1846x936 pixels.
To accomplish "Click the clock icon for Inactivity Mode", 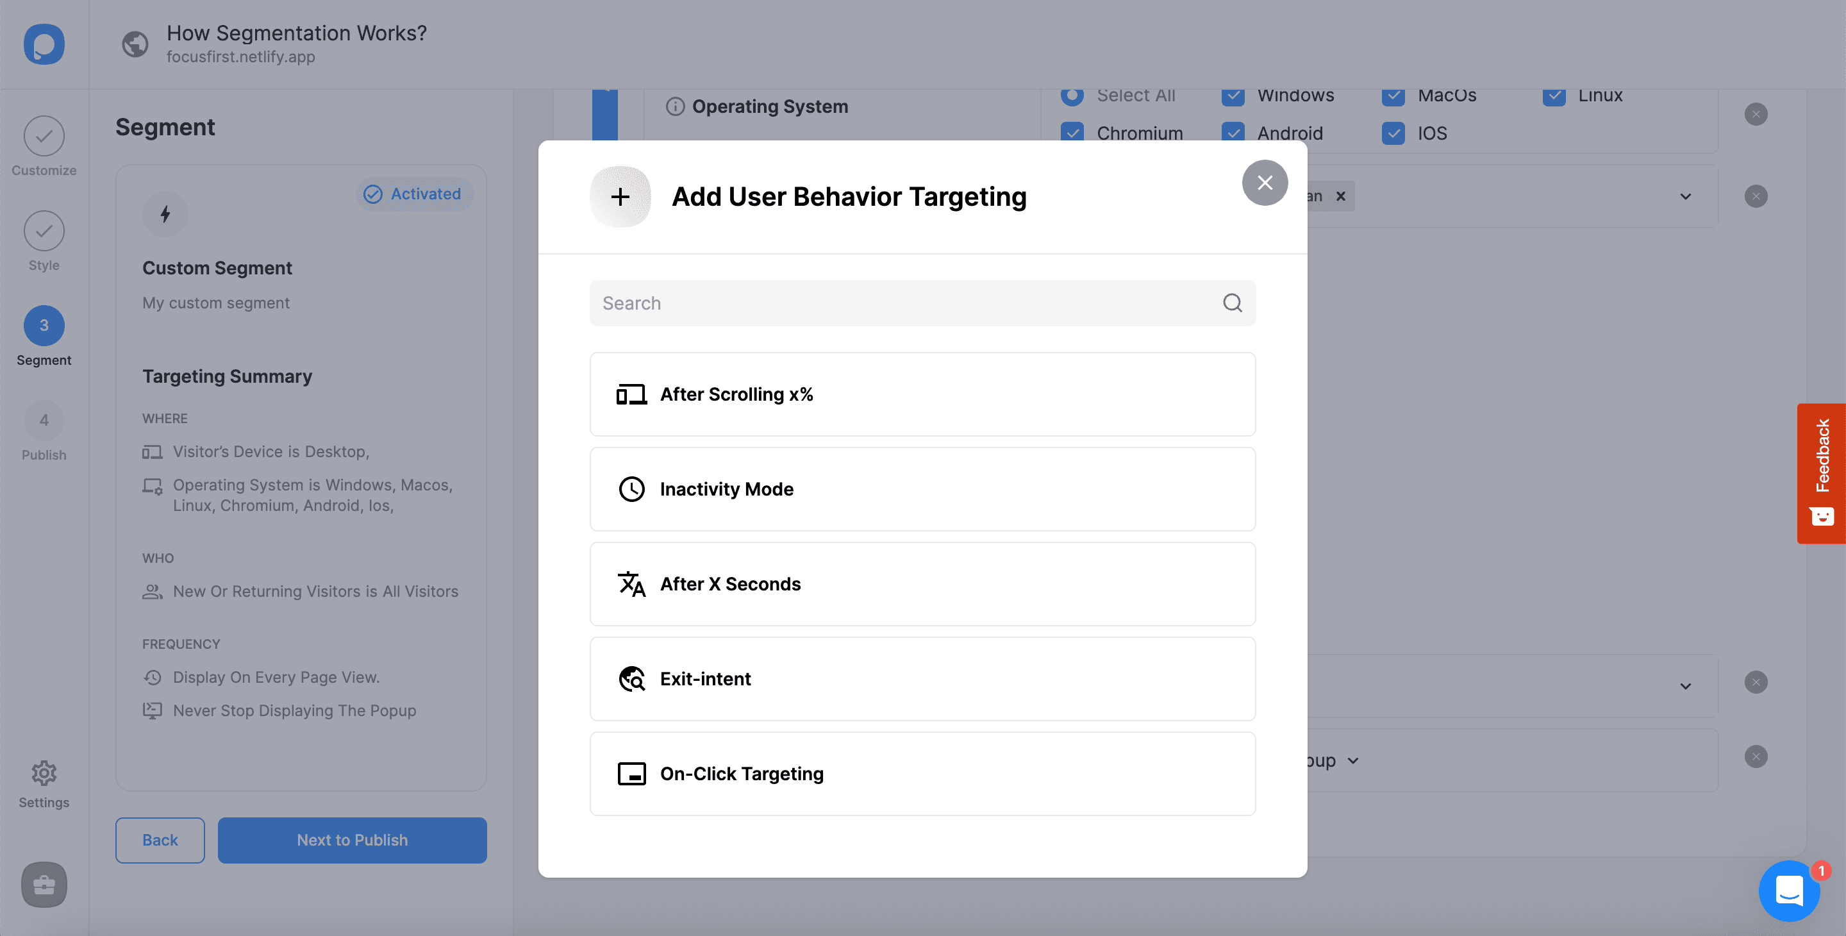I will pos(631,490).
